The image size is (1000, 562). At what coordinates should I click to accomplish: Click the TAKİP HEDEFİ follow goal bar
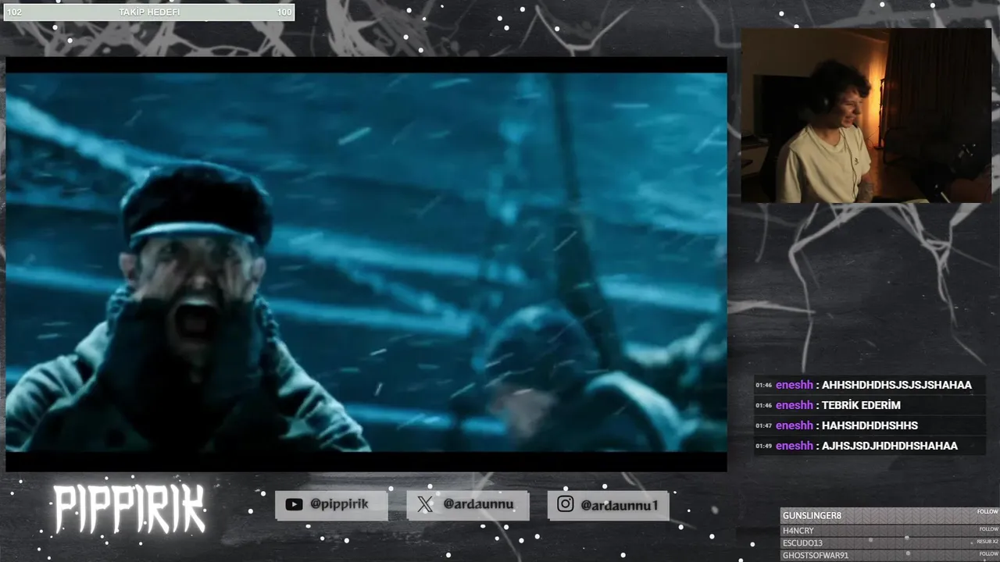click(x=149, y=12)
